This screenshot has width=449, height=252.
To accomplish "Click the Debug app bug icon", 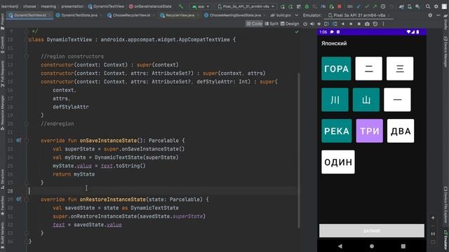I will [x=307, y=6].
